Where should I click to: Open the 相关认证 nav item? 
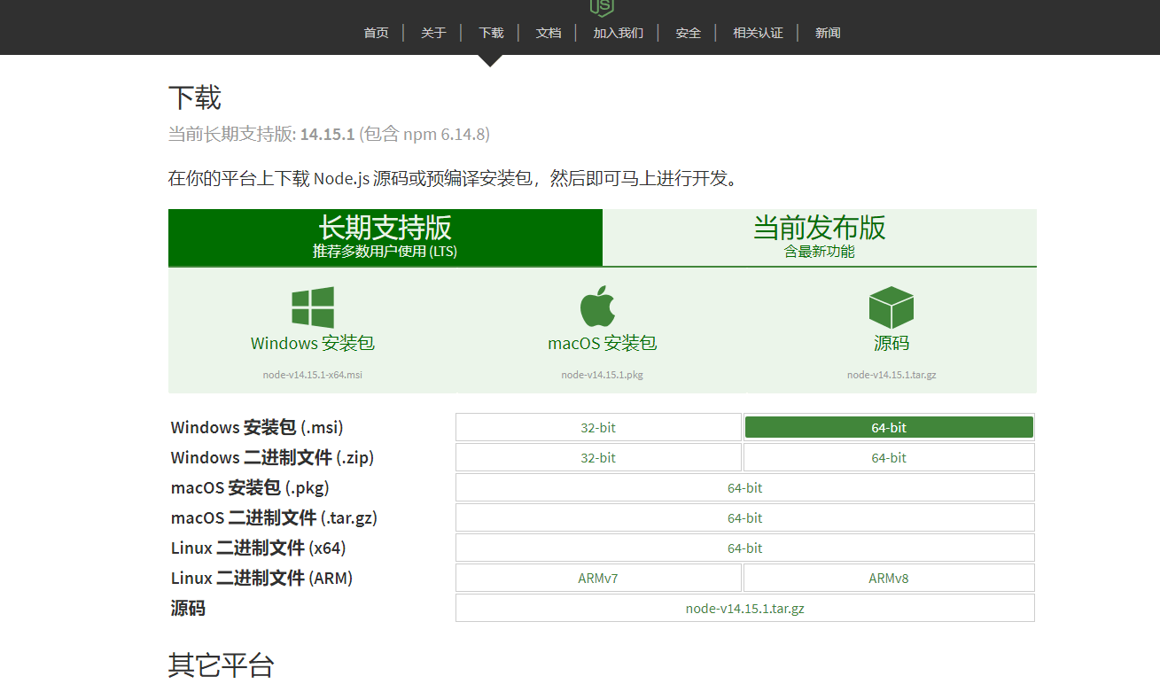[x=758, y=33]
